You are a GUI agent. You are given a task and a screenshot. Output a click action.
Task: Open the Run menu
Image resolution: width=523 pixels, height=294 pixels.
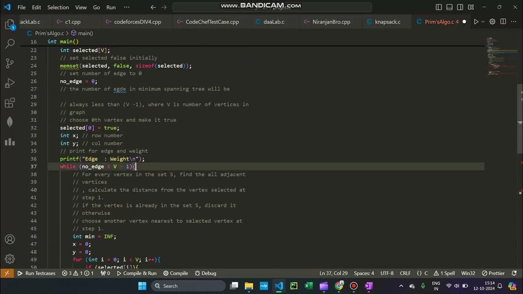pos(111,7)
